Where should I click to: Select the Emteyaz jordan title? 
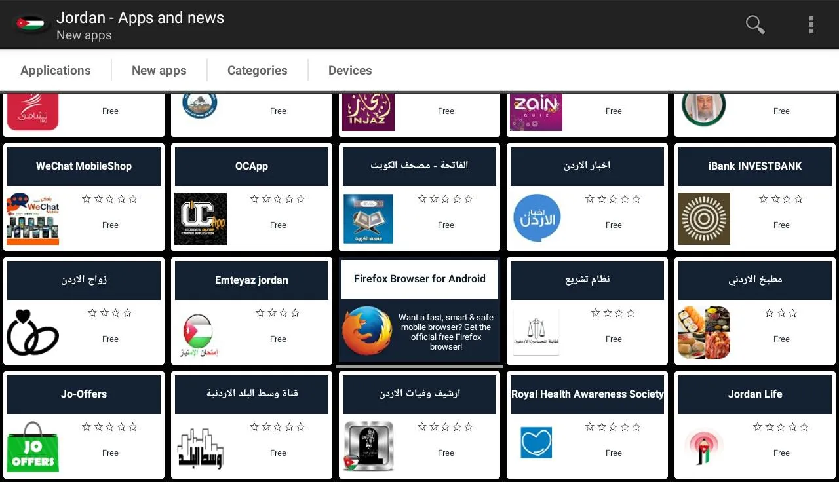click(x=252, y=280)
